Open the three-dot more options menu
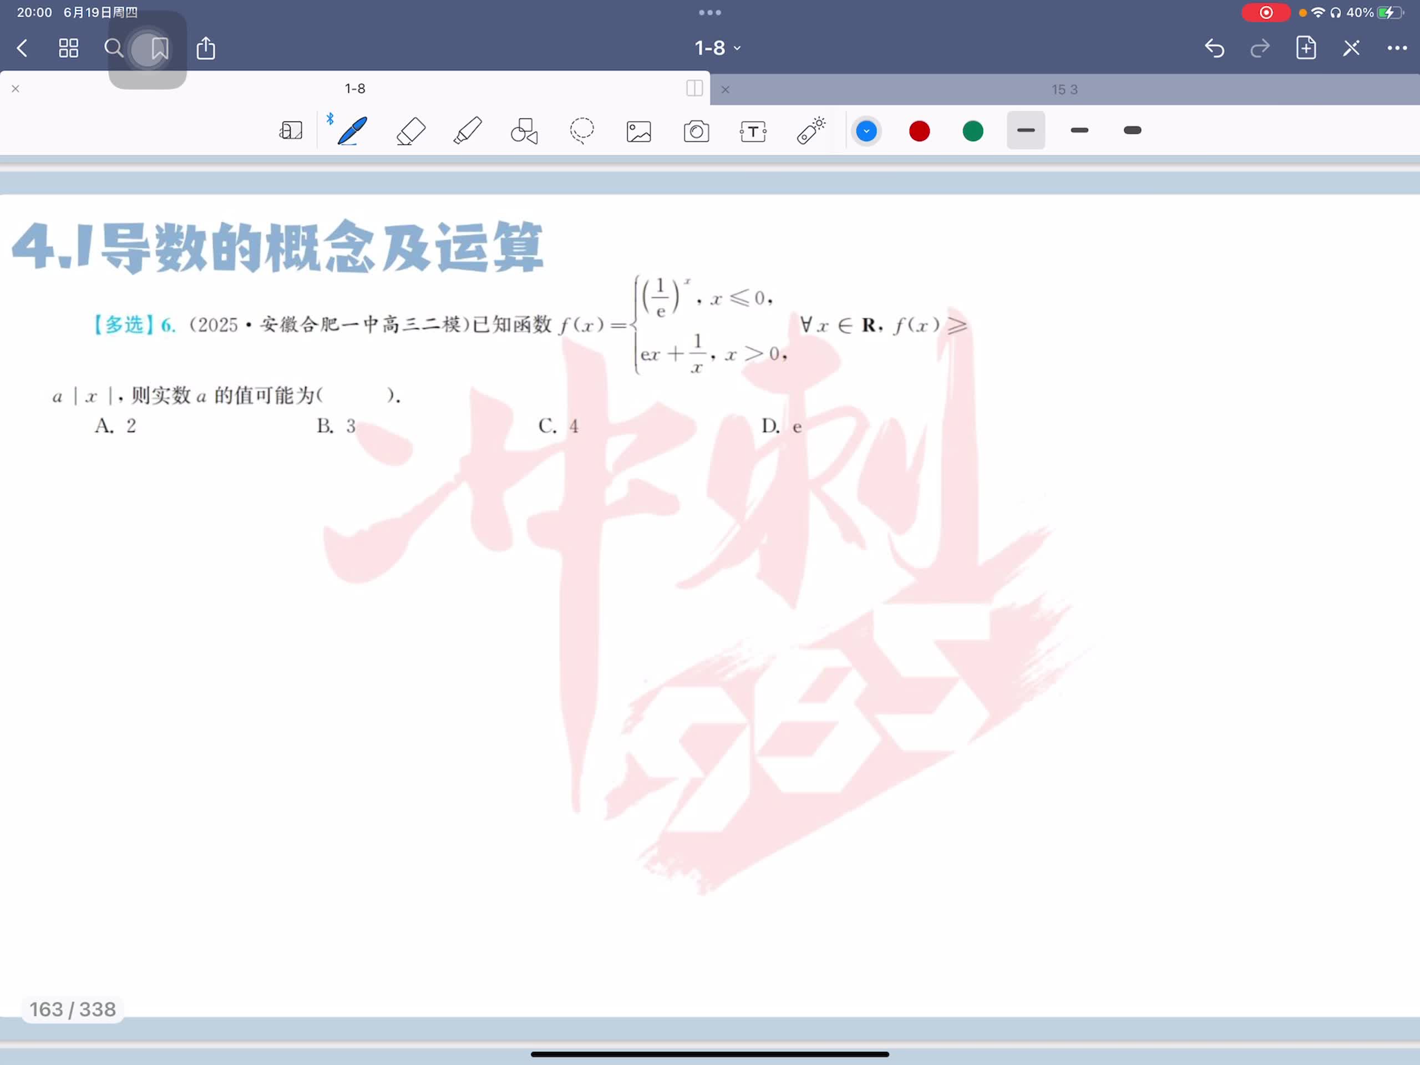This screenshot has width=1420, height=1065. pos(1396,48)
